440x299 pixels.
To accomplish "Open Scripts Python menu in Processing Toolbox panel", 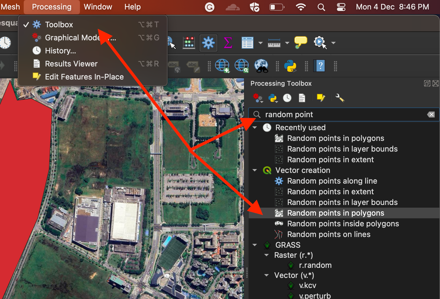I will [273, 98].
